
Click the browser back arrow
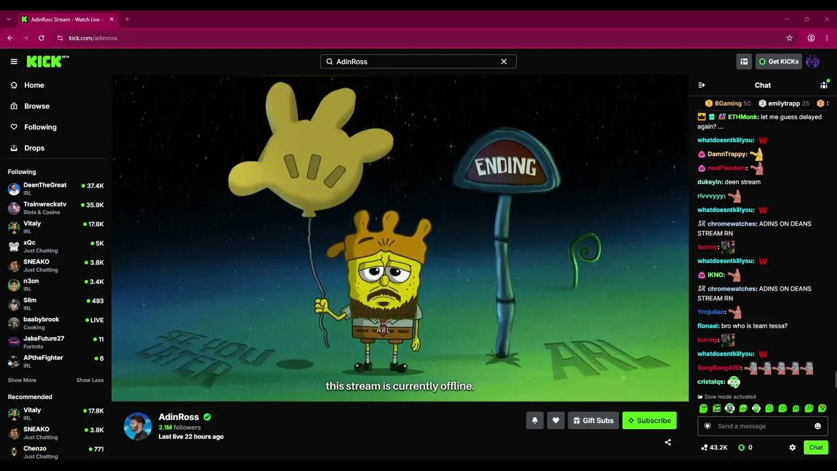click(x=10, y=38)
